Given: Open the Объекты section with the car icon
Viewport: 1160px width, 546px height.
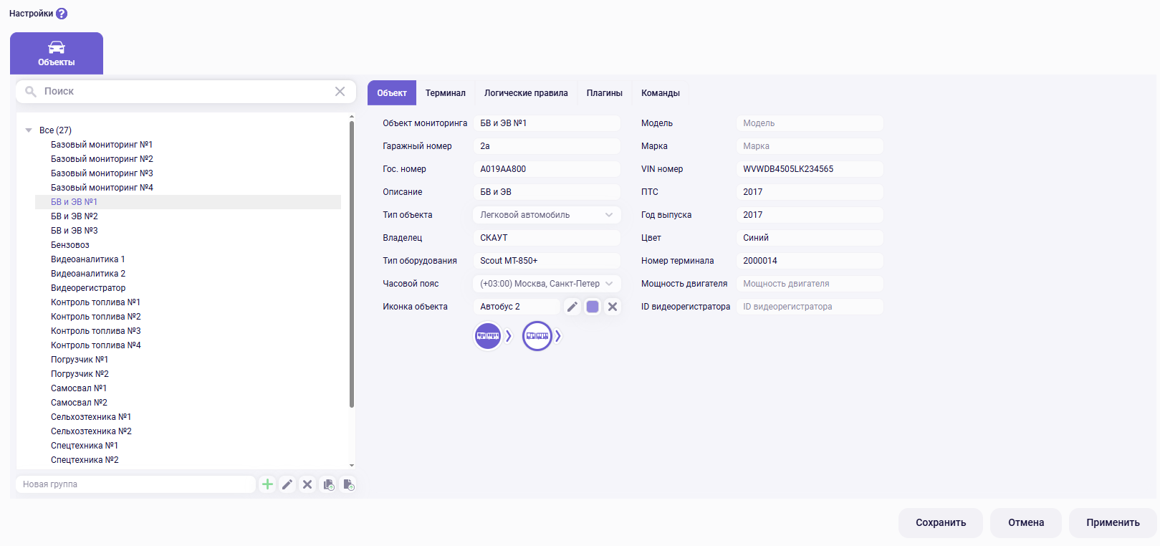Looking at the screenshot, I should click(x=57, y=53).
